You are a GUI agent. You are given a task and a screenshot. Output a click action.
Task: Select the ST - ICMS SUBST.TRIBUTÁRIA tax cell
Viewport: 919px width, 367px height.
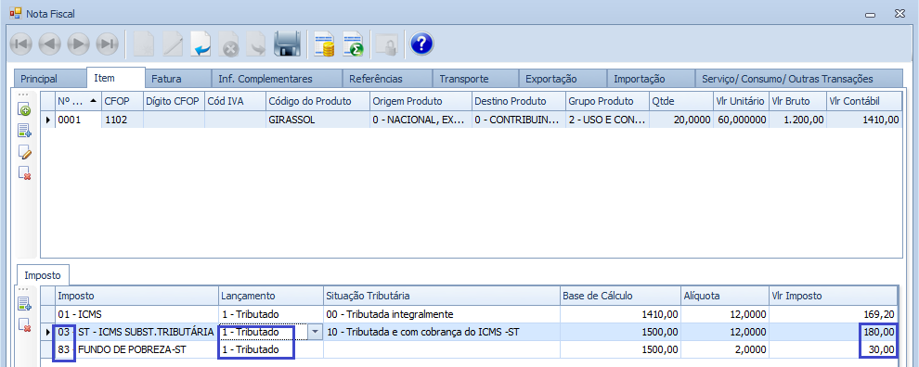pyautogui.click(x=137, y=333)
